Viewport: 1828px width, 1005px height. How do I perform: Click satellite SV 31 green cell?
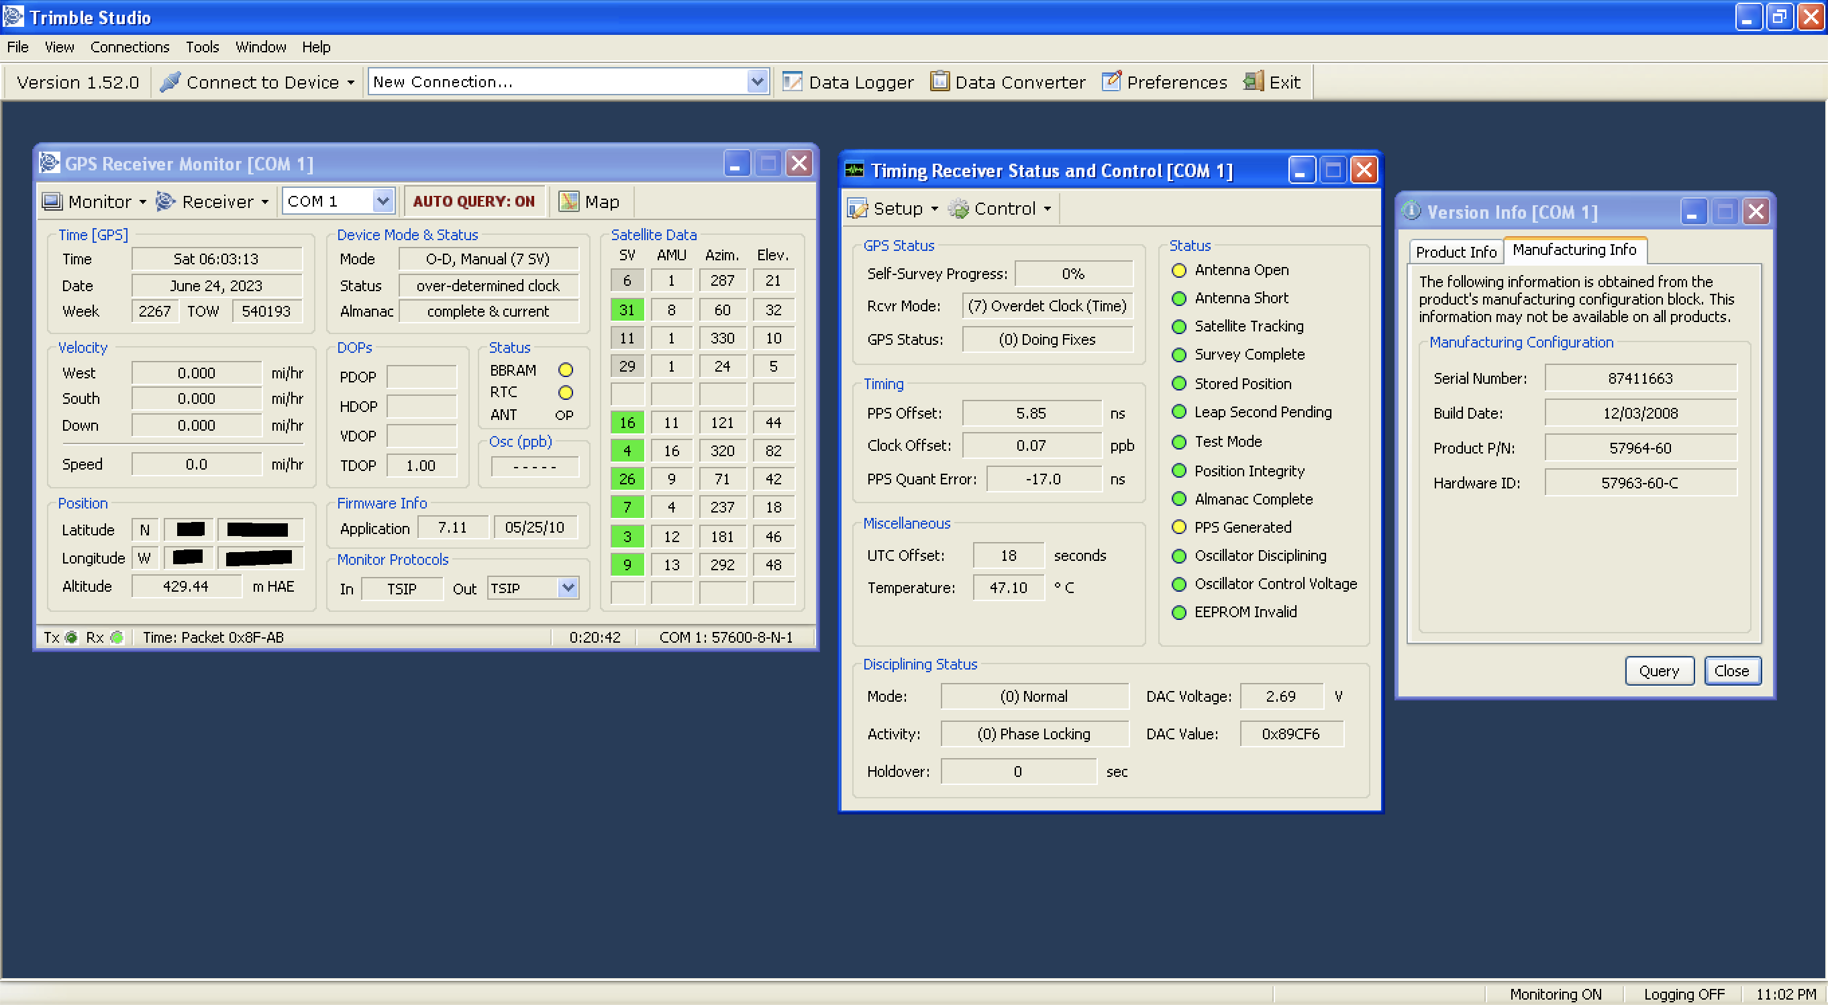click(x=627, y=309)
